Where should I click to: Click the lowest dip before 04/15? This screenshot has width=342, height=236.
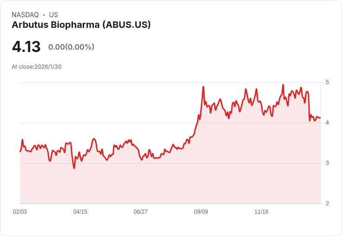click(x=74, y=168)
